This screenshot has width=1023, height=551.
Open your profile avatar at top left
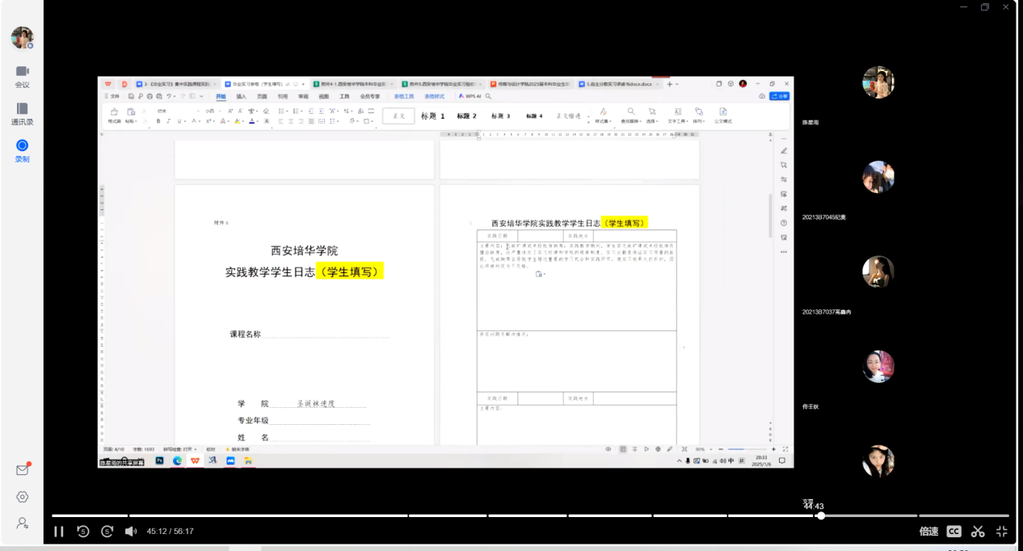click(22, 37)
